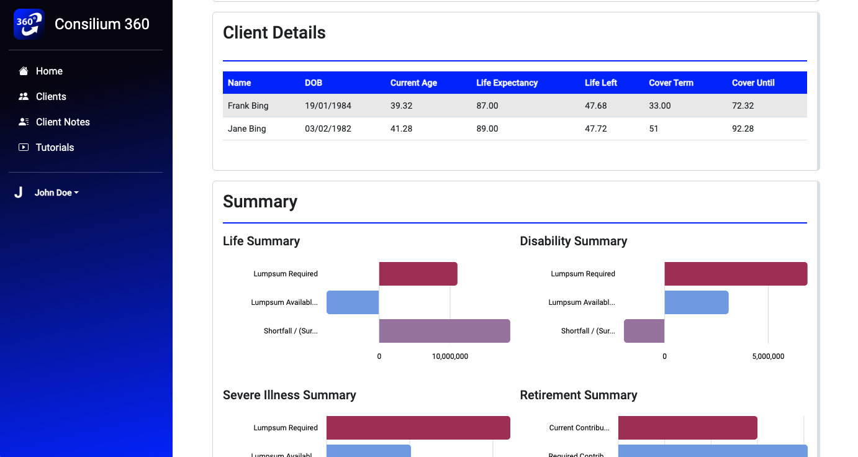Click Retirement Summary Current Contribution bar
The width and height of the screenshot is (858, 457).
point(687,428)
